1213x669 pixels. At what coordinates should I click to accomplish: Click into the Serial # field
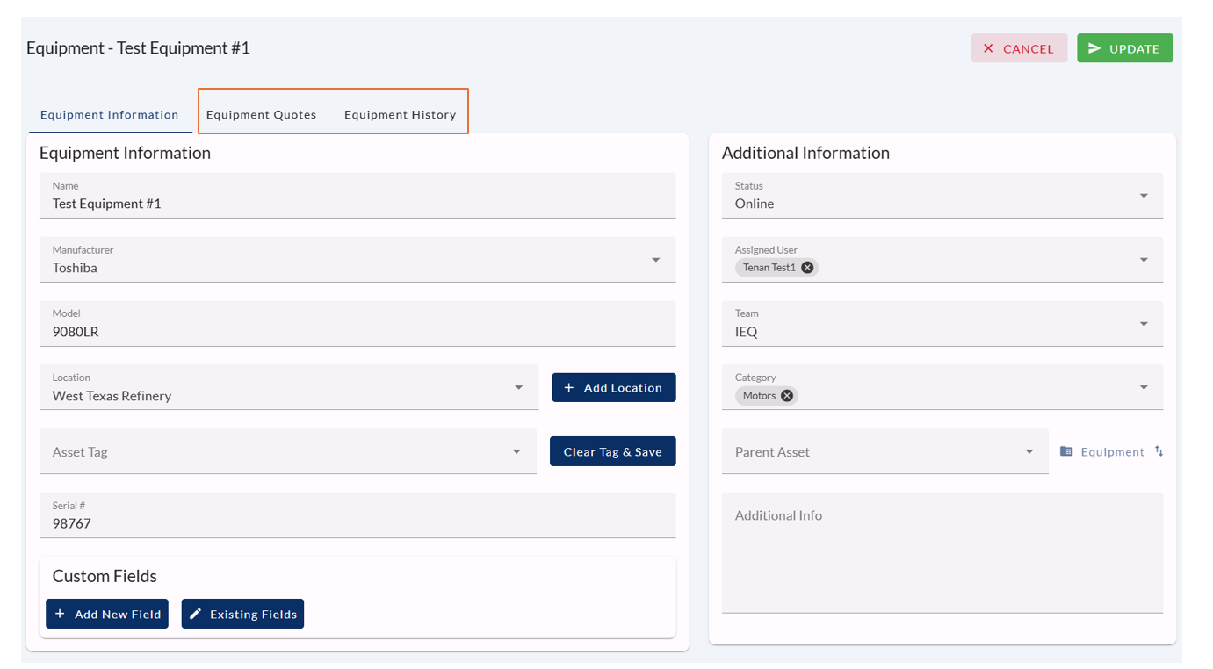pyautogui.click(x=357, y=523)
